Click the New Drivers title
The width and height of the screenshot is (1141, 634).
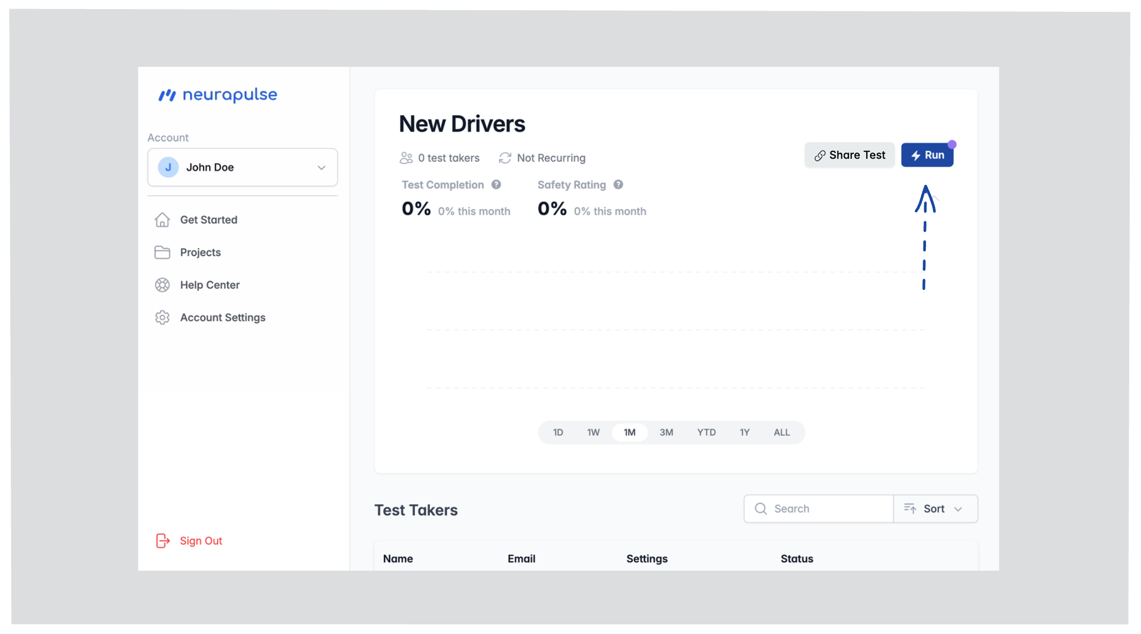462,124
